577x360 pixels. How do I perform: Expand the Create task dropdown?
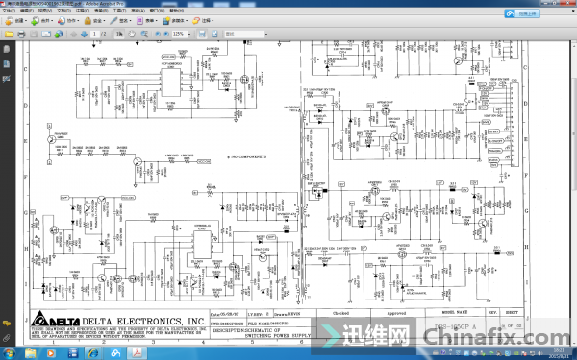[15, 21]
